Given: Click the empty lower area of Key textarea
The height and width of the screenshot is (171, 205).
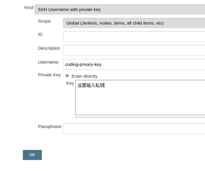Looking at the screenshot, I should (x=140, y=104).
